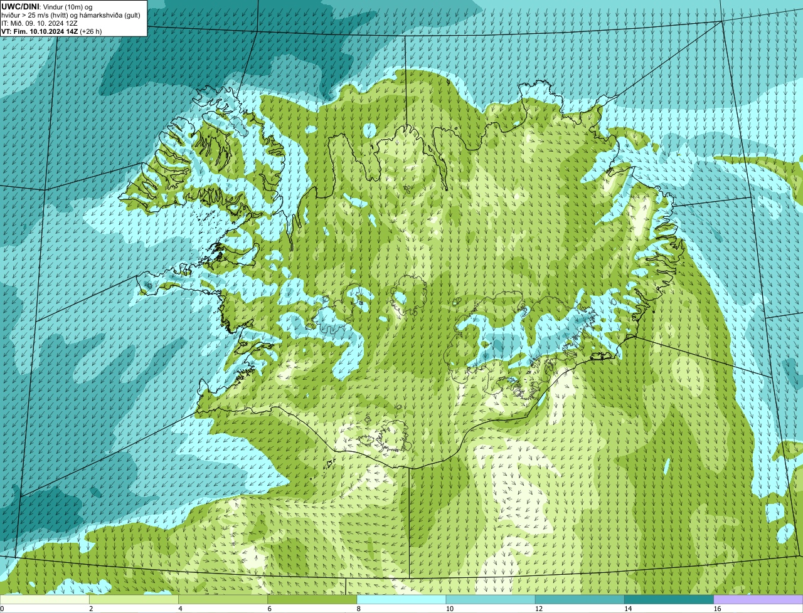Click the legend scale label '12'
The height and width of the screenshot is (613, 803).
pyautogui.click(x=538, y=609)
